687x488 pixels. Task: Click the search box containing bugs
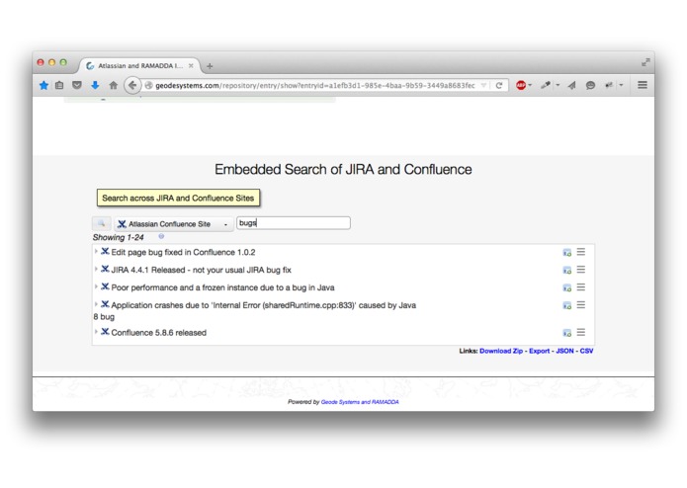pyautogui.click(x=294, y=223)
